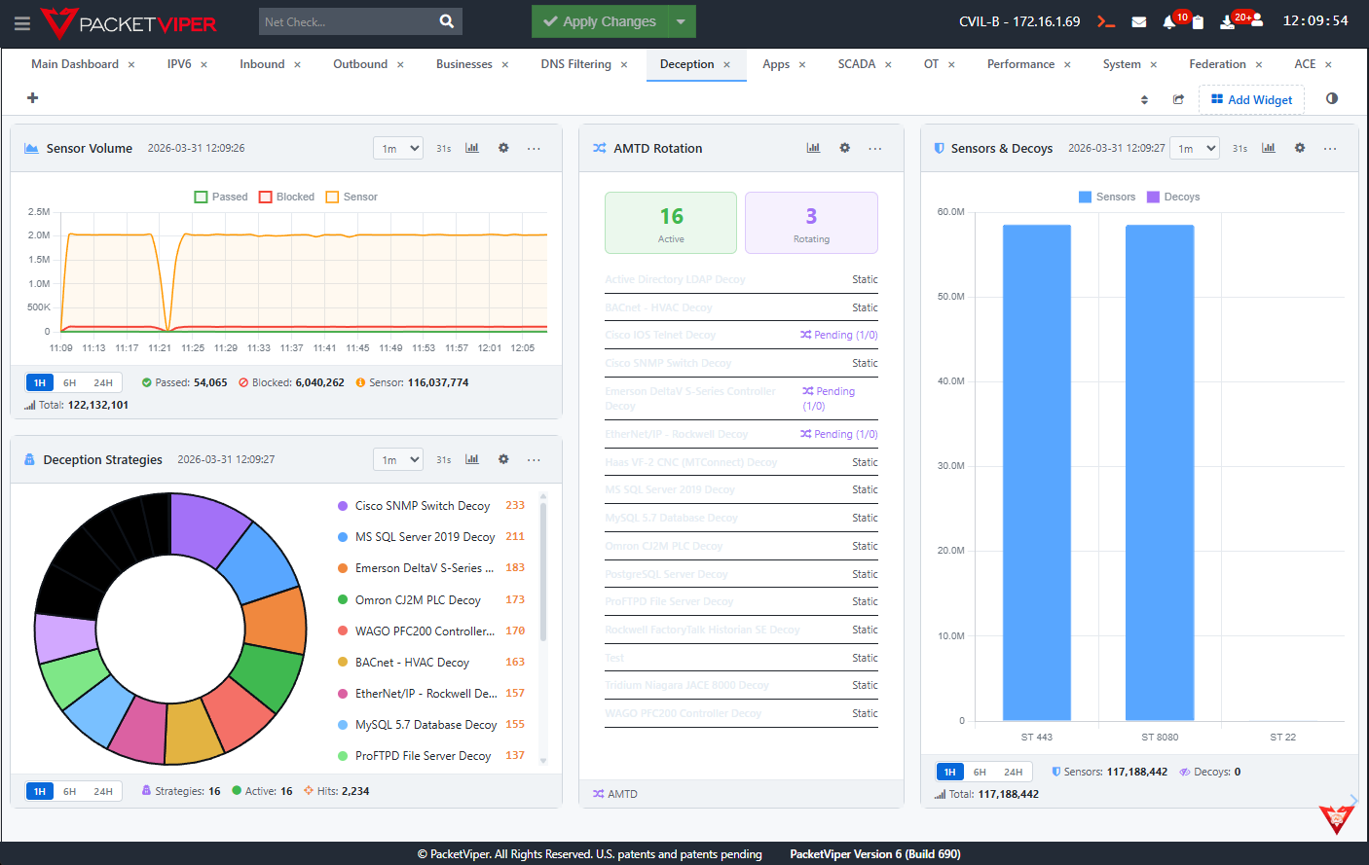Image resolution: width=1369 pixels, height=865 pixels.
Task: Toggle Decoys legend in Sensors chart
Action: [1173, 197]
